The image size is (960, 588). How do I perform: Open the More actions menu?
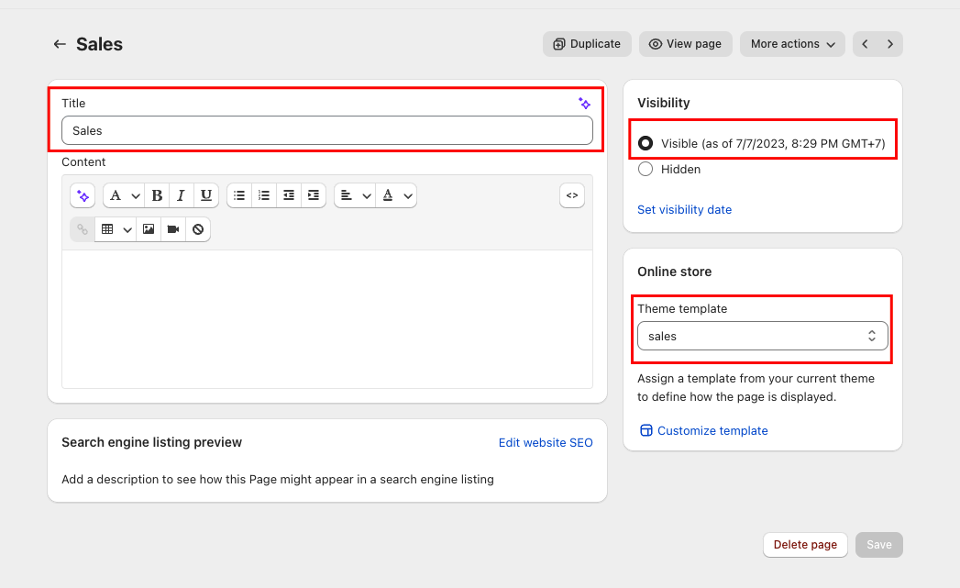coord(792,44)
